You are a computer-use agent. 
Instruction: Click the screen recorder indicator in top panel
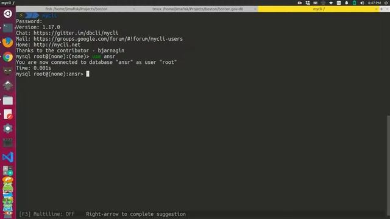coord(300,2)
